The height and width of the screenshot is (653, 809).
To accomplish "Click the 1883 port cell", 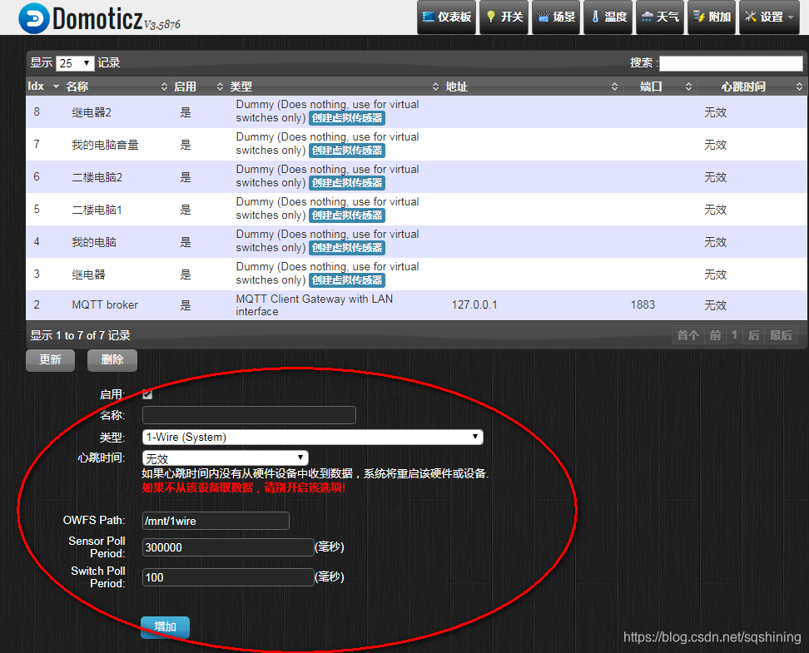I will [x=643, y=304].
